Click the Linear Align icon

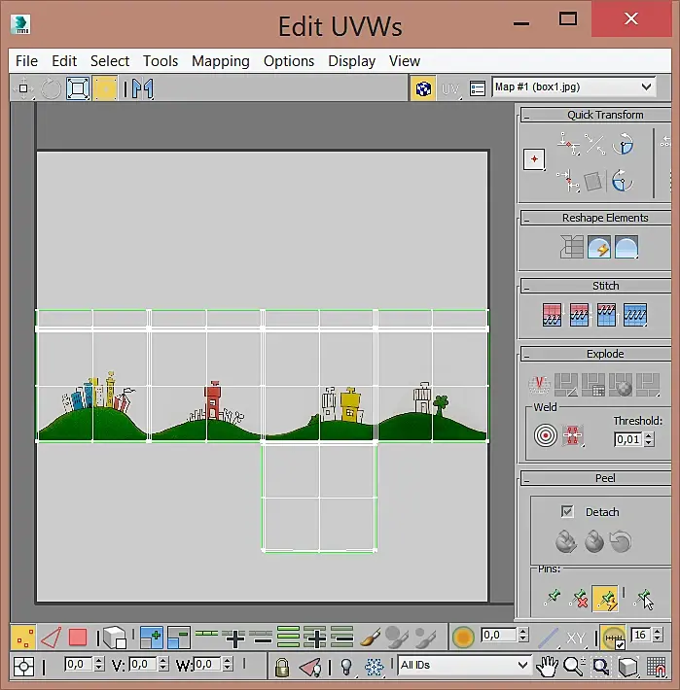click(595, 144)
